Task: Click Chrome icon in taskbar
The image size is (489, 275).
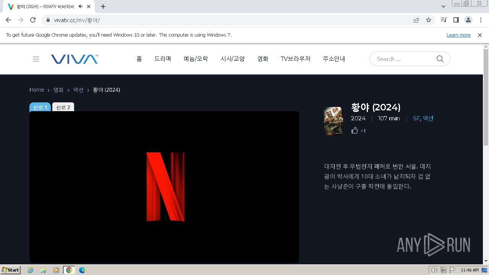Action: (69, 270)
